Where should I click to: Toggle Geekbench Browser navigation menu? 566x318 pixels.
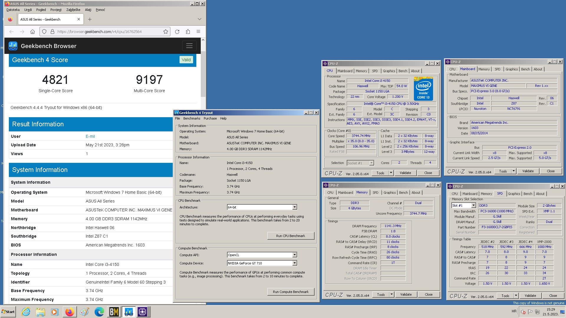tap(189, 46)
